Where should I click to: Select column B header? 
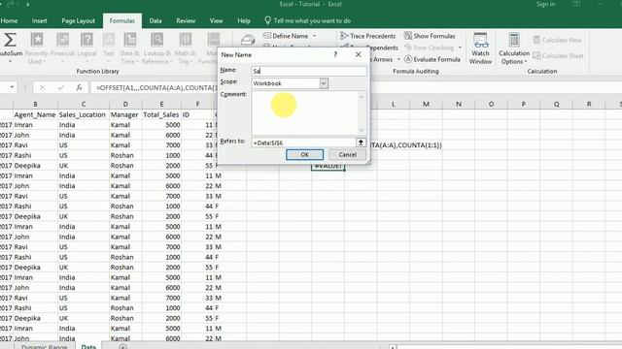[x=35, y=104]
